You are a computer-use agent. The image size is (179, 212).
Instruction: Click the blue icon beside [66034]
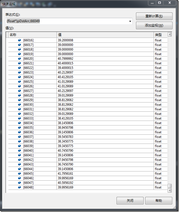(19, 123)
